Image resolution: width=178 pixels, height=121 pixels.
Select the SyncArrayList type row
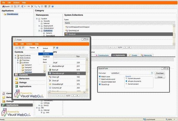[x=119, y=30]
